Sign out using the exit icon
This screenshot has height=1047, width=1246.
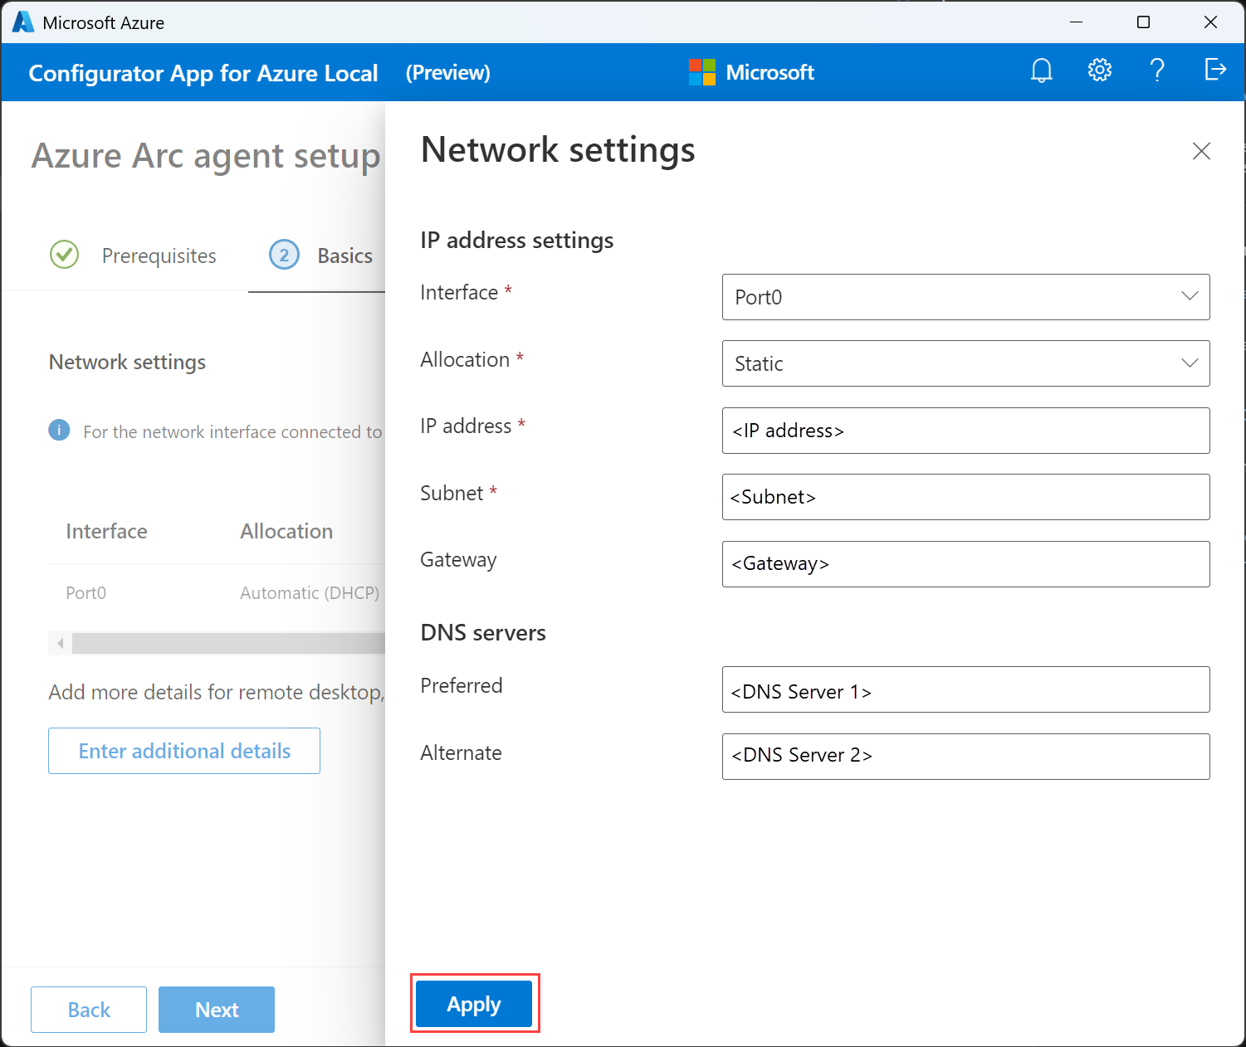pyautogui.click(x=1215, y=71)
